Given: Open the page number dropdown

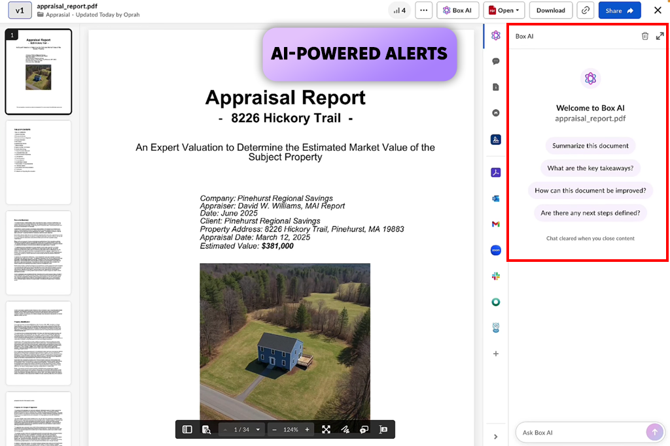Looking at the screenshot, I should pos(258,430).
